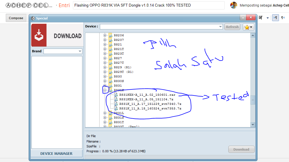This screenshot has height=162, width=289.
Task: Click the folder icon beside R830
Action: pyautogui.click(x=110, y=77)
